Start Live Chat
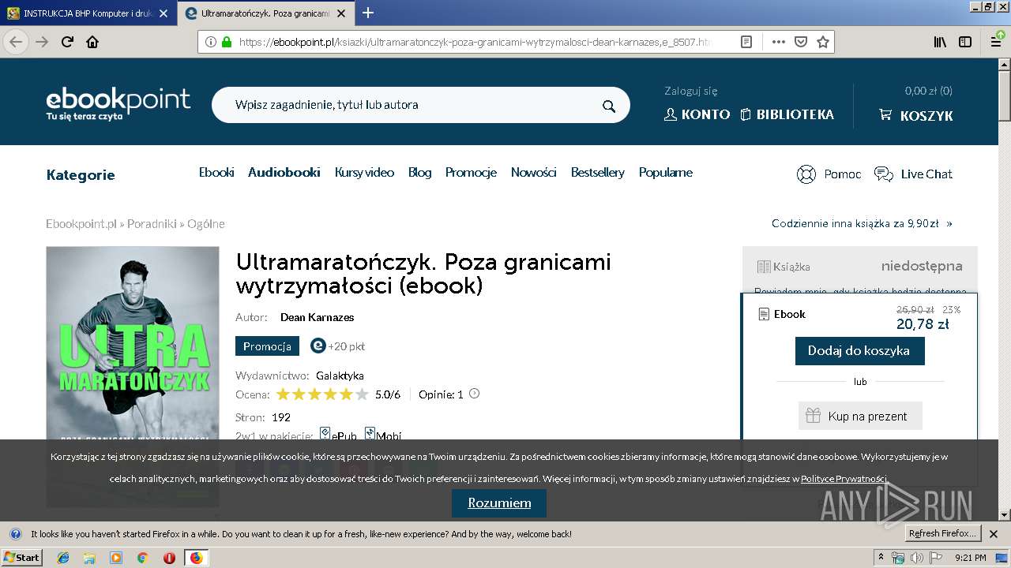1011x568 pixels. (x=913, y=174)
